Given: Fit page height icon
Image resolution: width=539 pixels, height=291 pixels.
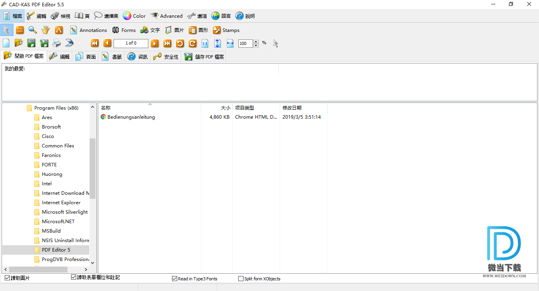Looking at the screenshot, I should click(218, 43).
